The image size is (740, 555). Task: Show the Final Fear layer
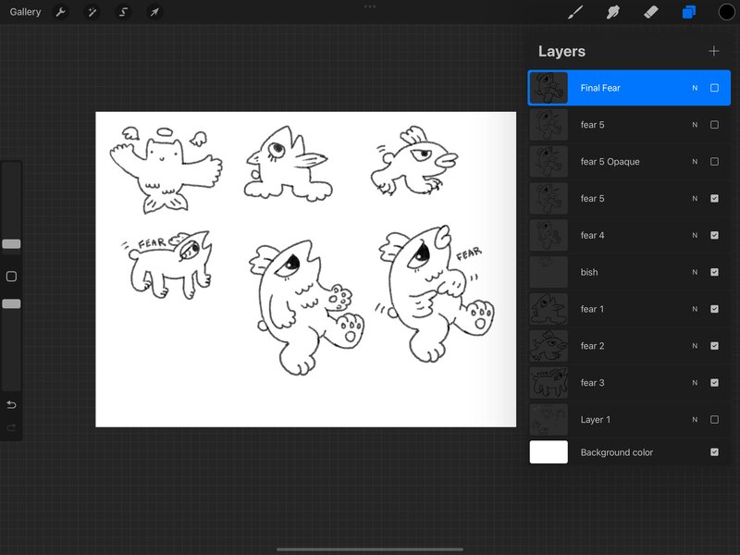point(714,88)
